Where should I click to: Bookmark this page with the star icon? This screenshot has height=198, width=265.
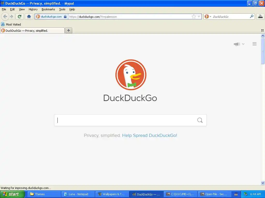pos(194,16)
